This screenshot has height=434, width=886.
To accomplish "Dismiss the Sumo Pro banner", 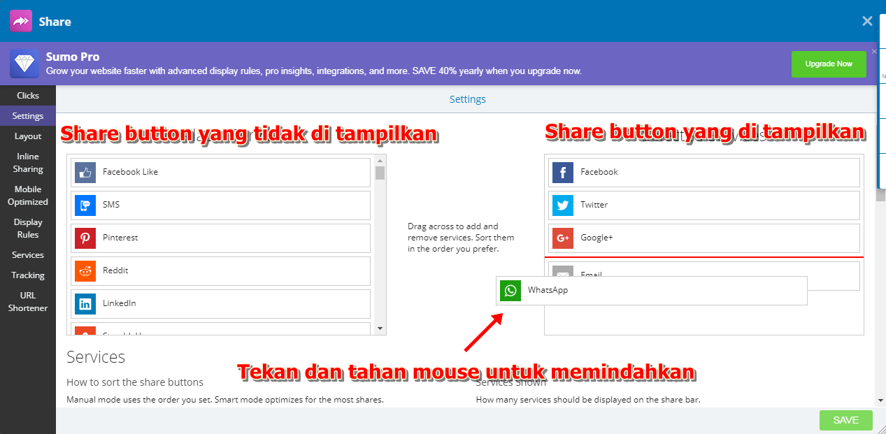I will (x=874, y=51).
